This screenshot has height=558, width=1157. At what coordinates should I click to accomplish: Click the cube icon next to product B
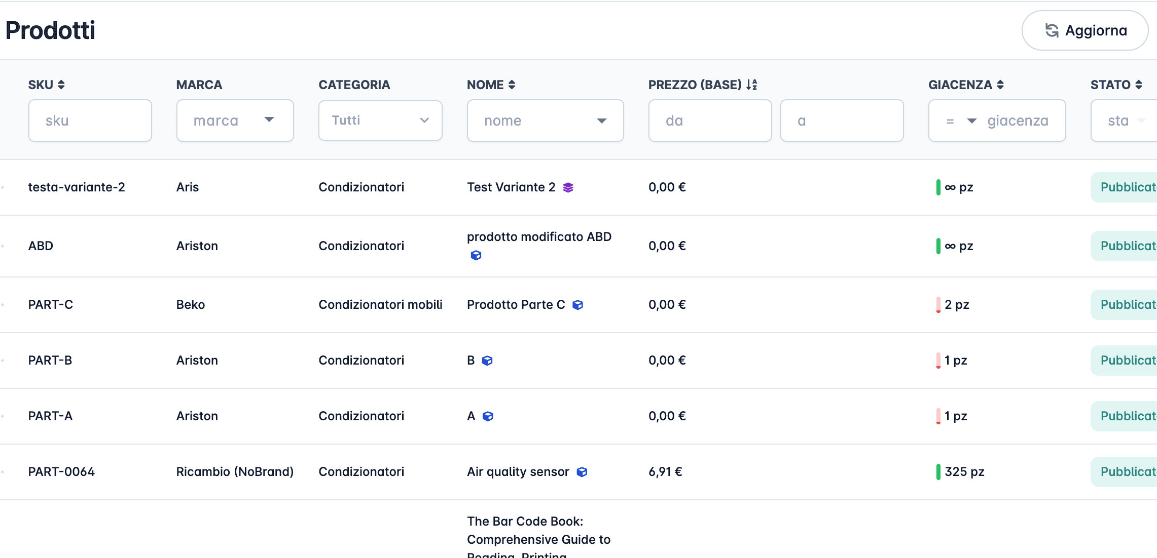point(487,360)
